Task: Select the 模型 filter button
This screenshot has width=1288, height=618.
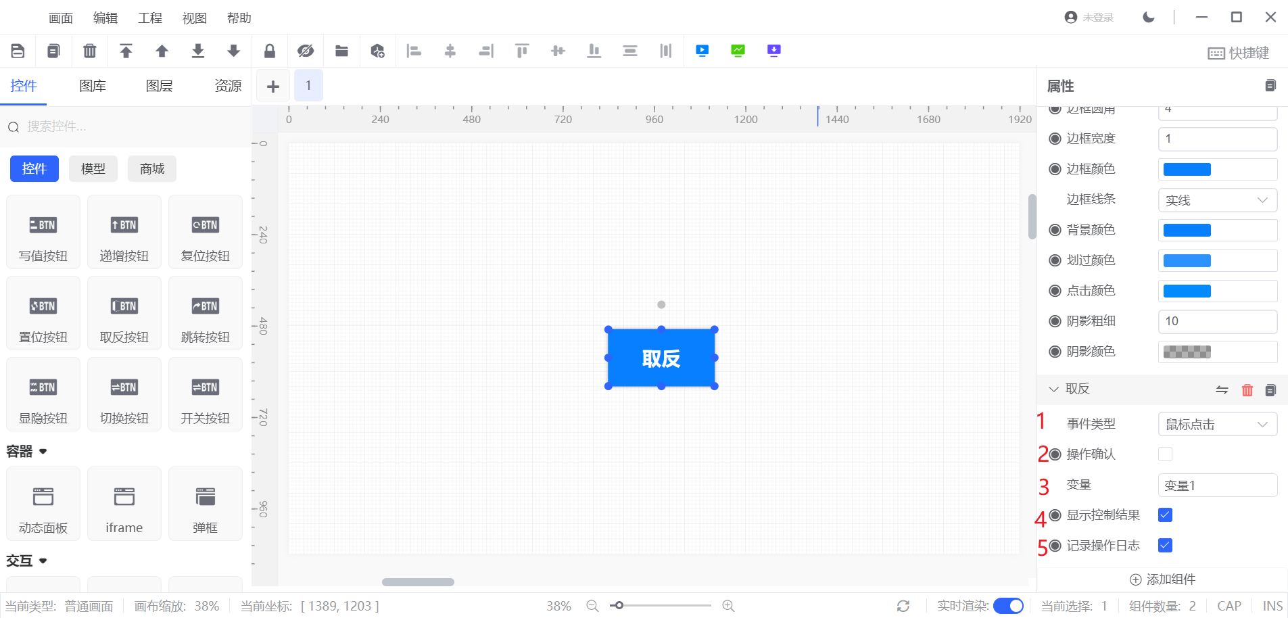Action: tap(93, 169)
